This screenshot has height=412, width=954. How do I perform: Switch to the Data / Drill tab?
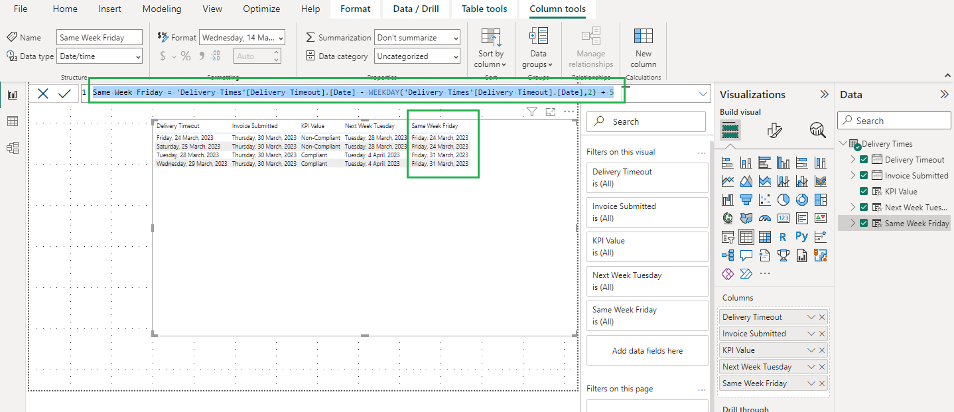coord(416,9)
